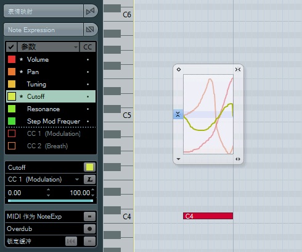Open the CC 1 (Modulation) assignment dropdown

pyautogui.click(x=77, y=179)
